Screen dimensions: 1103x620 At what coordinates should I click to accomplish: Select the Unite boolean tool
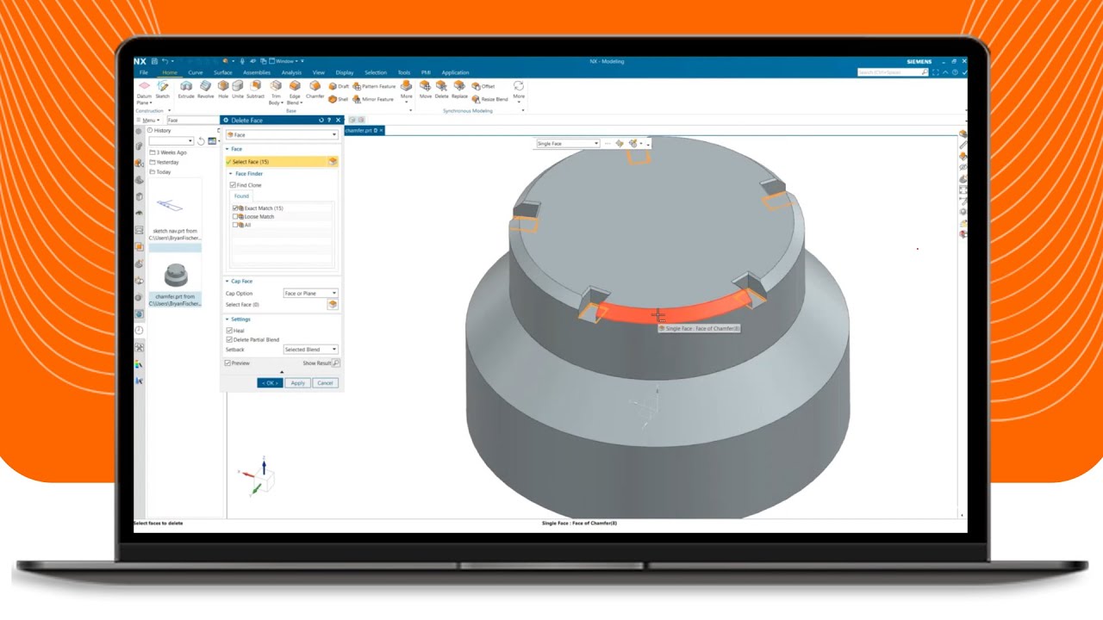(x=237, y=90)
